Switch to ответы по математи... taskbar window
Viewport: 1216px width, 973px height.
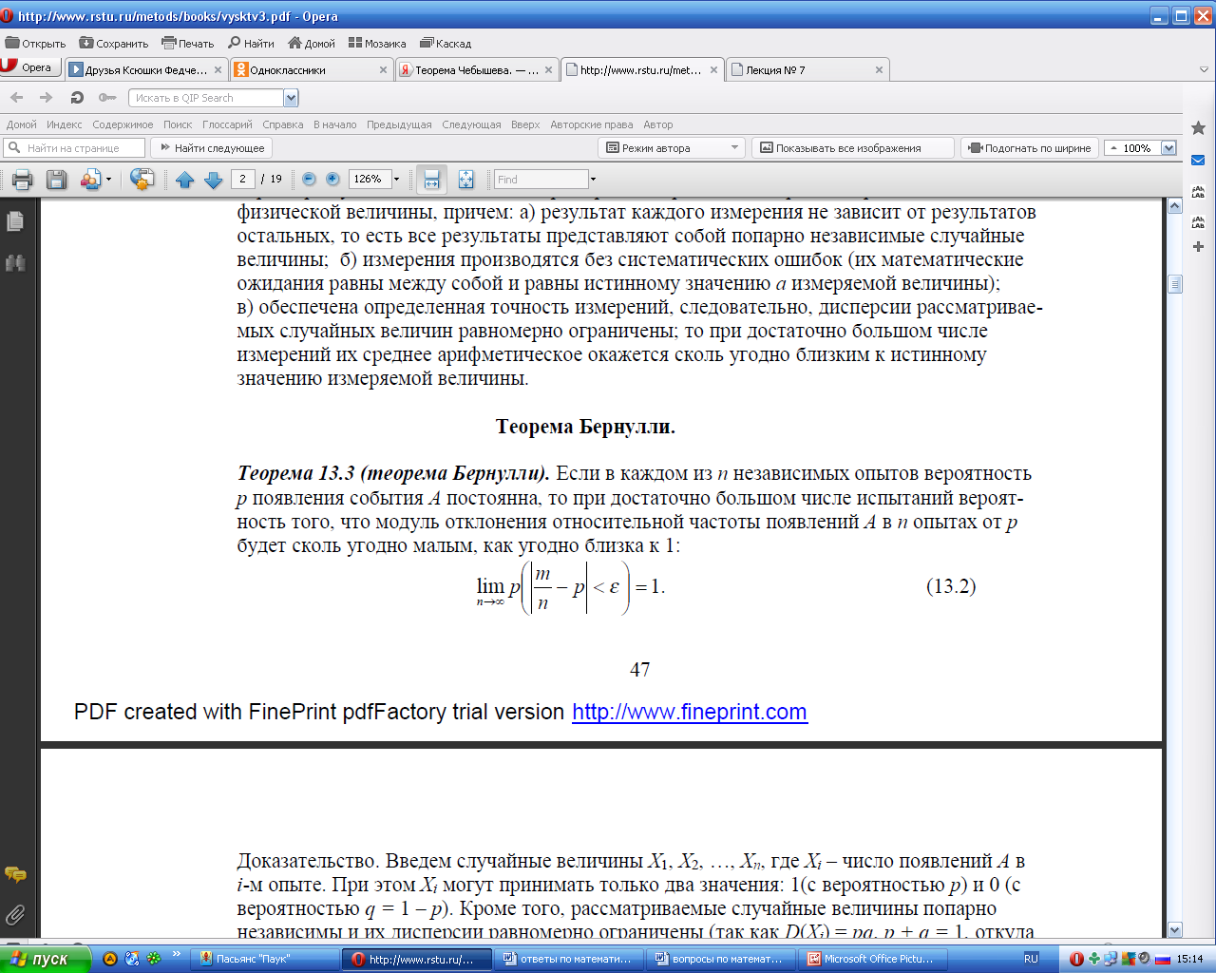568,959
